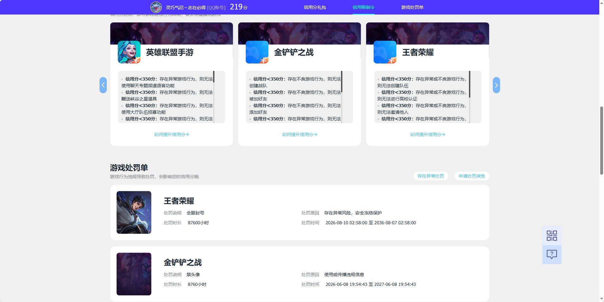The width and height of the screenshot is (604, 302).
Task: Switch to the 信用限制令 tab
Action: pyautogui.click(x=363, y=7)
